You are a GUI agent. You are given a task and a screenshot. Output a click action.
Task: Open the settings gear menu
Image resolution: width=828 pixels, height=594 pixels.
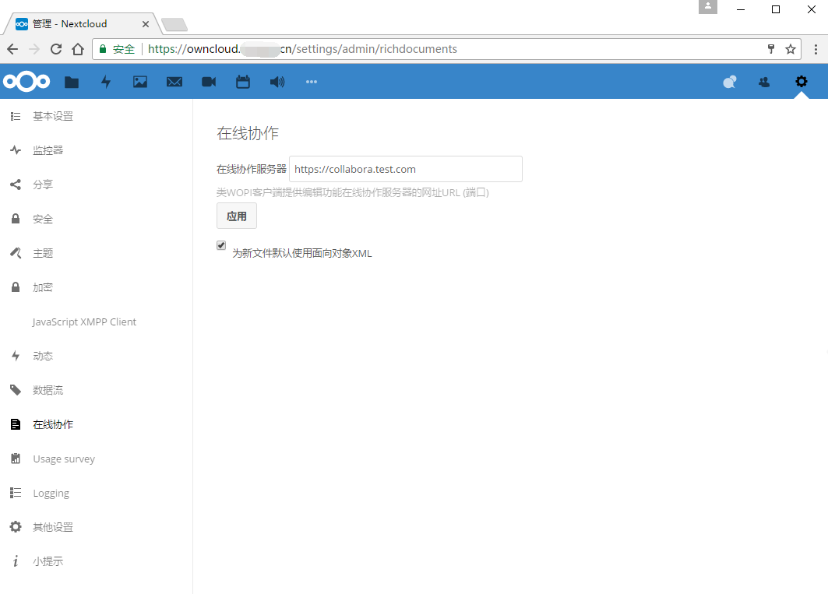point(802,81)
